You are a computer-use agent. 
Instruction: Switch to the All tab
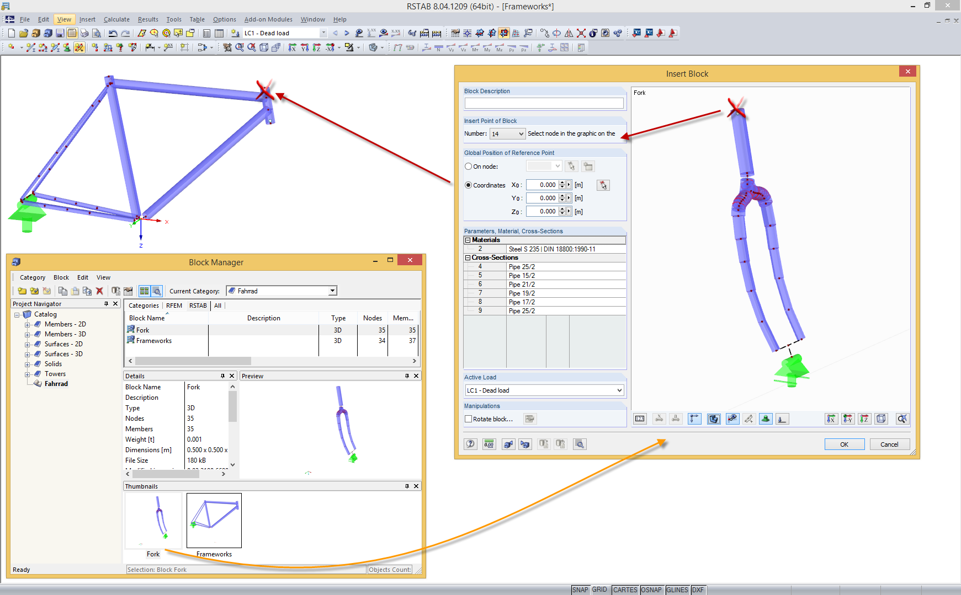[x=218, y=305]
